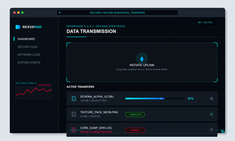
Task: Click the address bar status dot
Action: point(60,13)
